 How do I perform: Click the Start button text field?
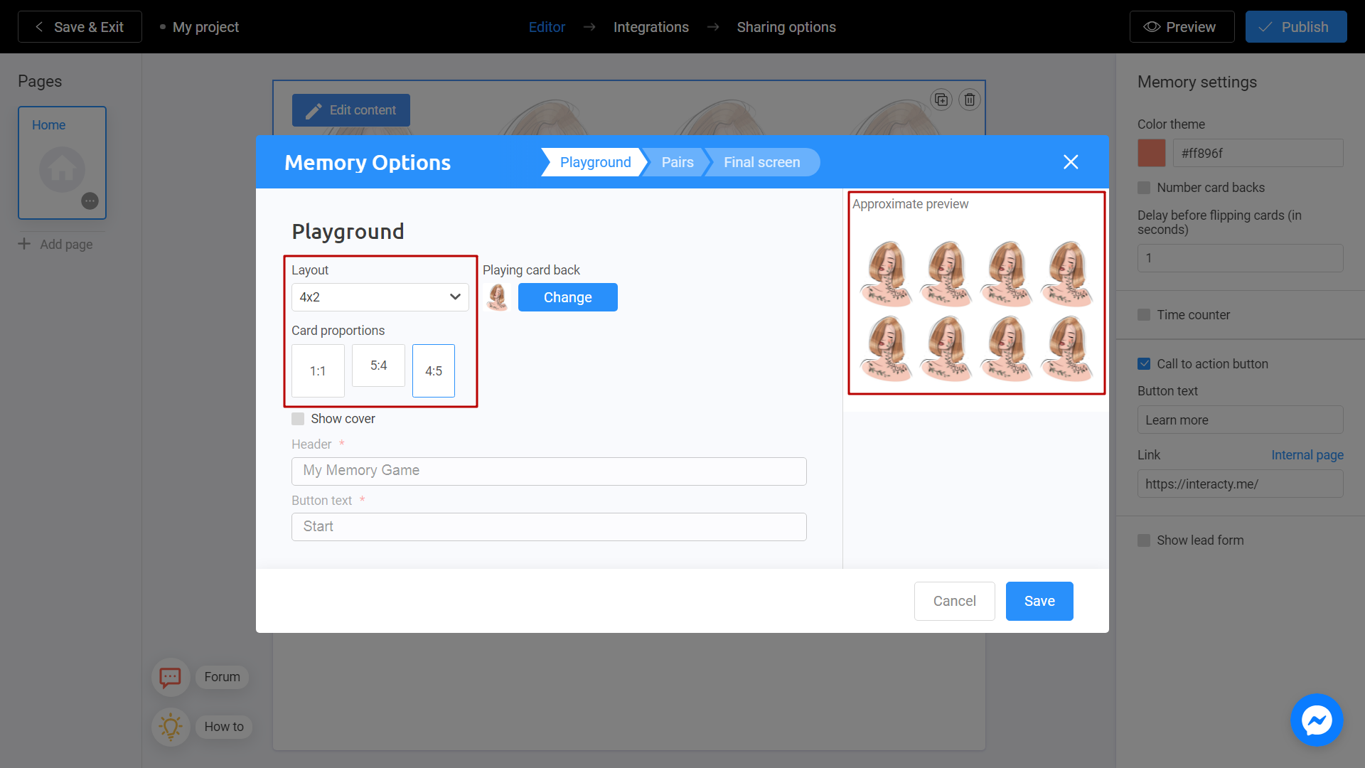(x=549, y=527)
